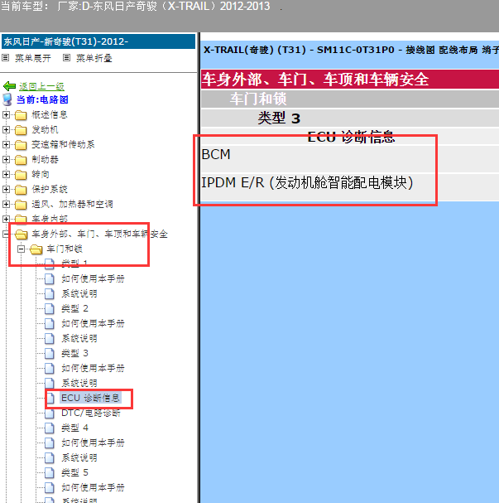Click the open folder icon of 车身外部、车门、车顶和车辆安全
This screenshot has width=499, height=503.
click(x=22, y=235)
